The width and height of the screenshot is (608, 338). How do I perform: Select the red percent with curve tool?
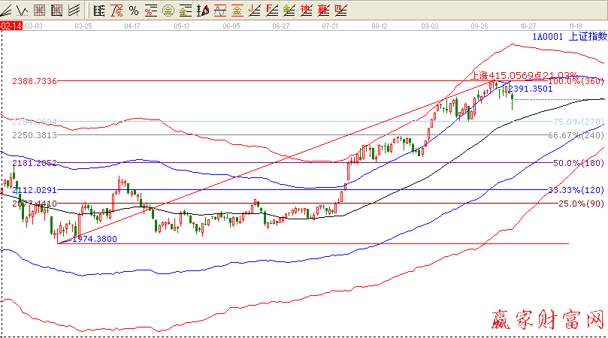tap(116, 11)
